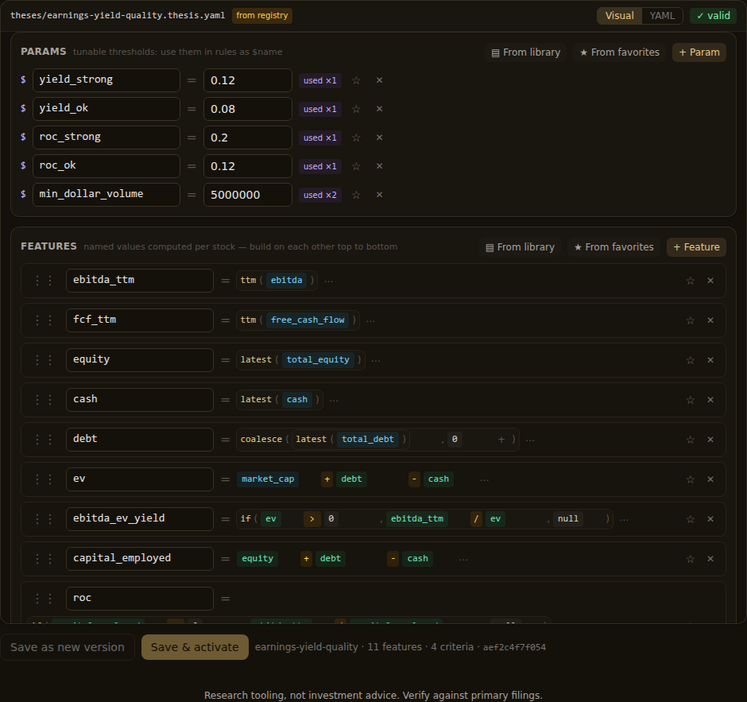Image resolution: width=747 pixels, height=702 pixels.
Task: Delete the debt feature row
Action: coord(710,440)
